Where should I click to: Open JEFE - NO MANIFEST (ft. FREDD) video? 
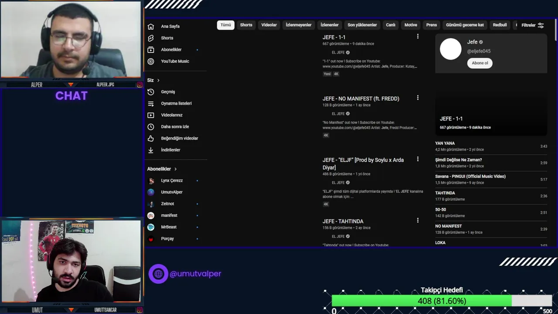point(361,99)
